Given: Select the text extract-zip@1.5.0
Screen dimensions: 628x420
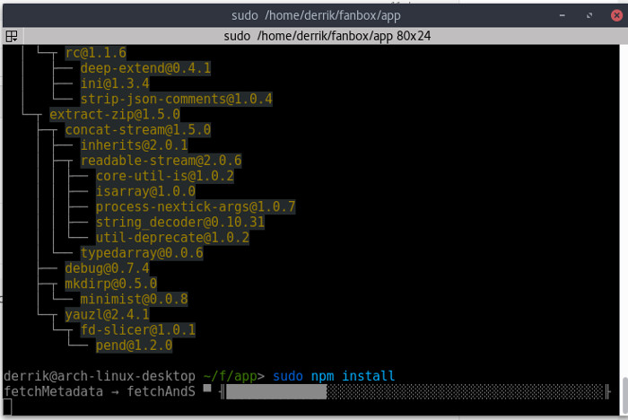Looking at the screenshot, I should pyautogui.click(x=115, y=114).
